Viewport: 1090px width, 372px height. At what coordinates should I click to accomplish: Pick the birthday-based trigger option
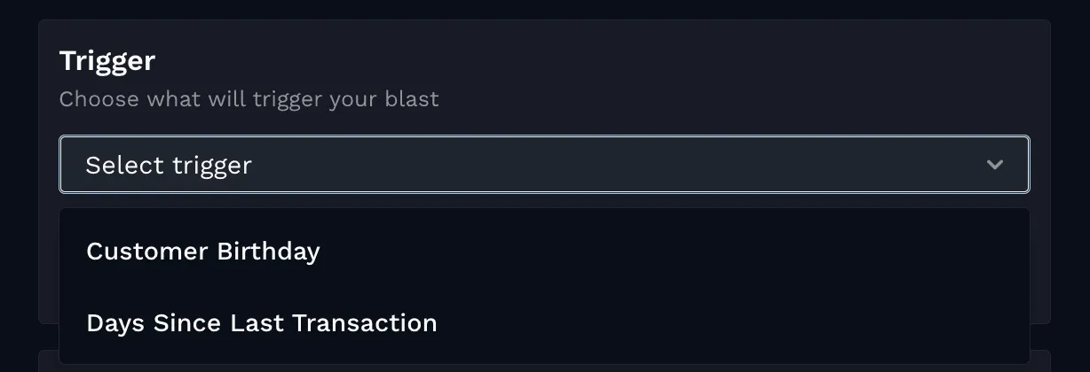tap(544, 252)
